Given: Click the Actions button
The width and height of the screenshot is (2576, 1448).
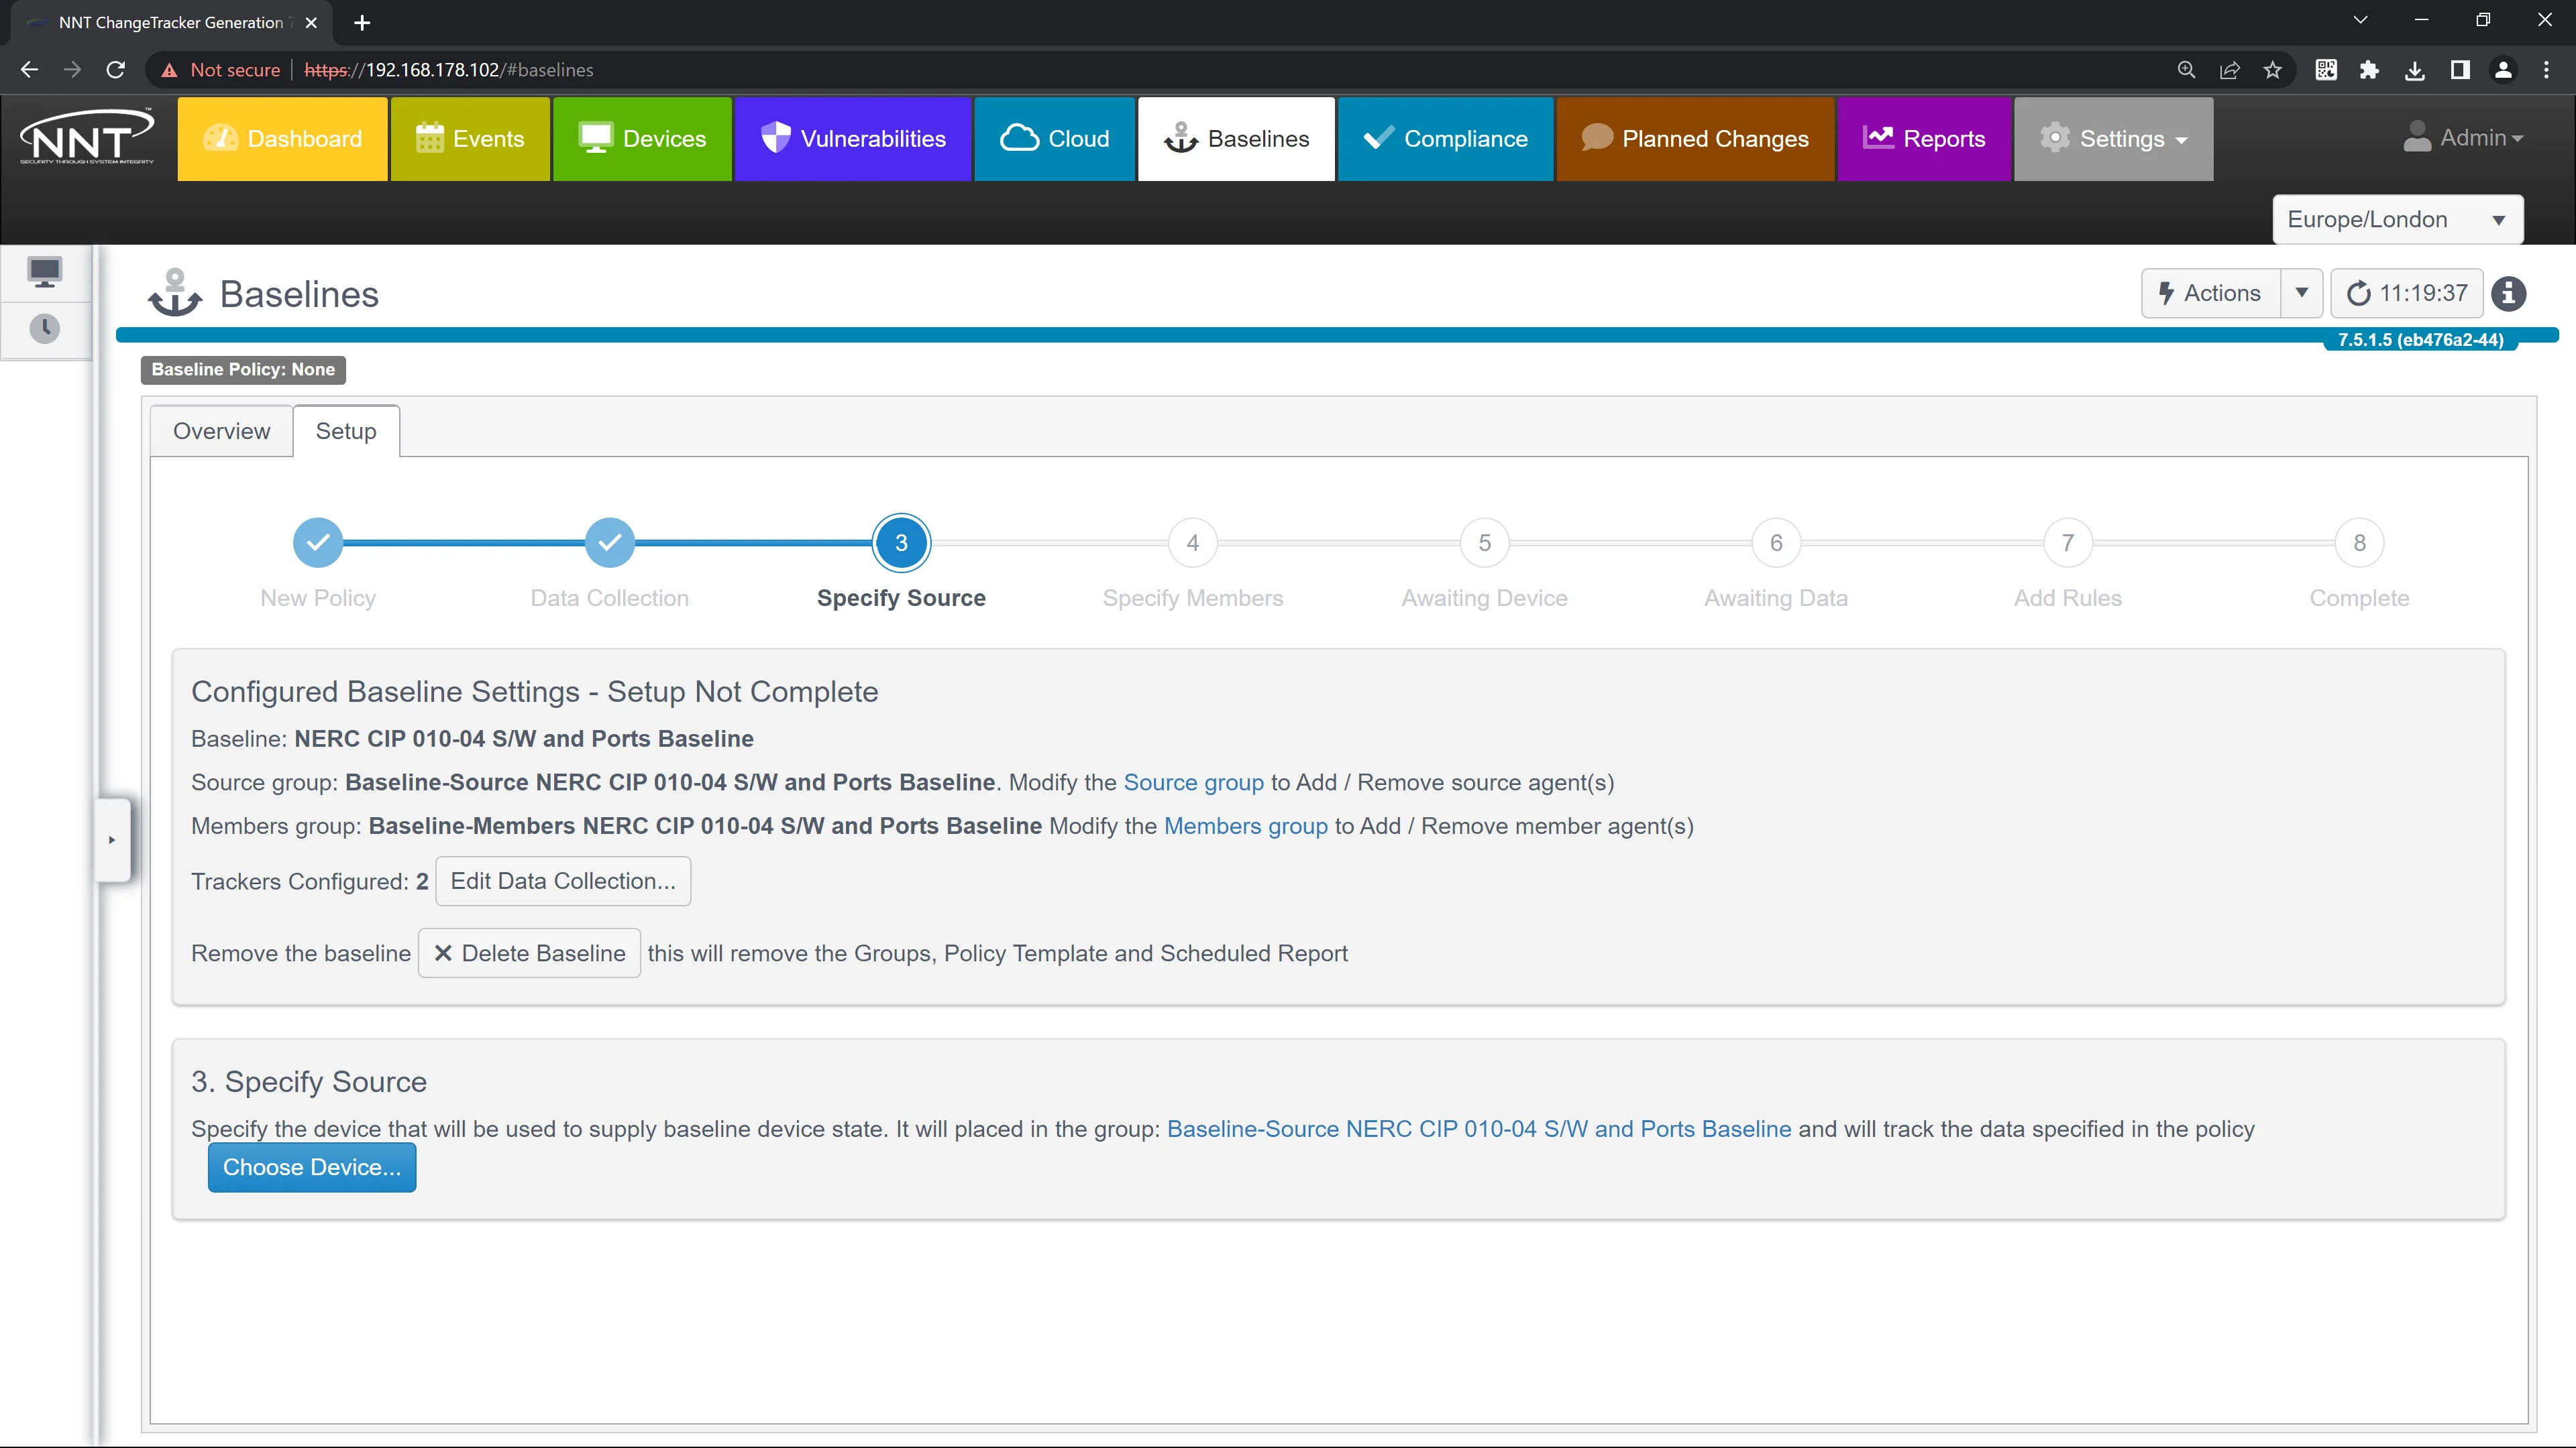Looking at the screenshot, I should click(x=2211, y=294).
